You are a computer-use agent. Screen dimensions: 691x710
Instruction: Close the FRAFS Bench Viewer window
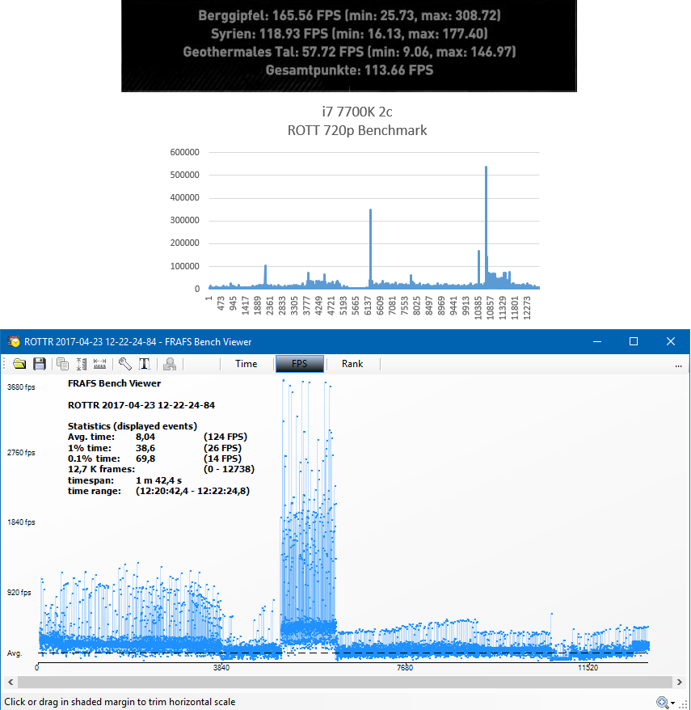(671, 341)
